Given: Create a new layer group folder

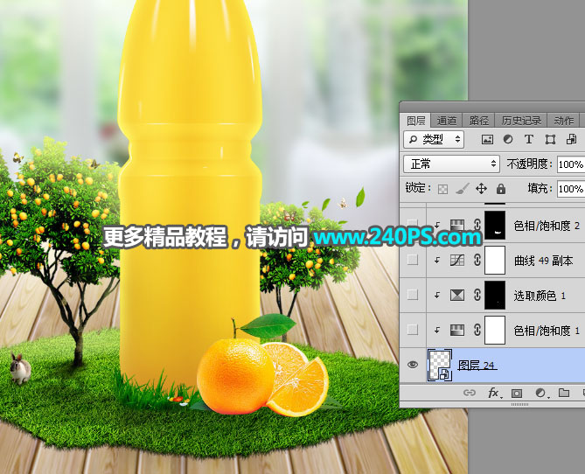Looking at the screenshot, I should (564, 394).
